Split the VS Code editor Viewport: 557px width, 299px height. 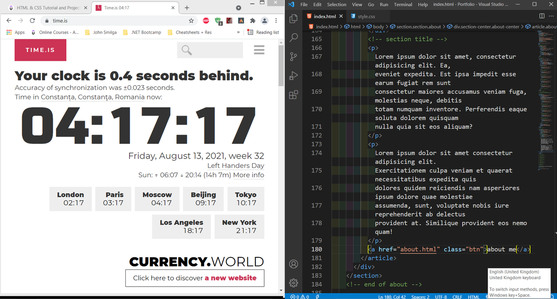point(542,17)
